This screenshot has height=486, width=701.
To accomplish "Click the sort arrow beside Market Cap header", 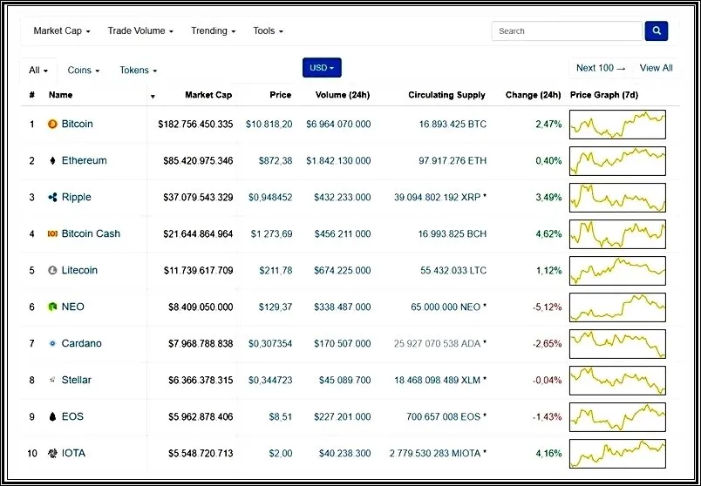I will [153, 97].
